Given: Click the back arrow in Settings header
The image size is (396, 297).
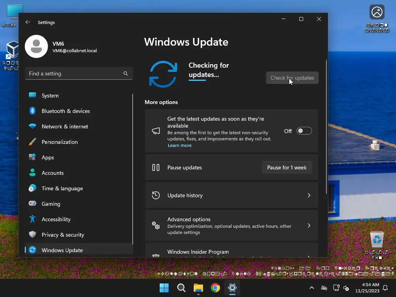Looking at the screenshot, I should coord(28,22).
